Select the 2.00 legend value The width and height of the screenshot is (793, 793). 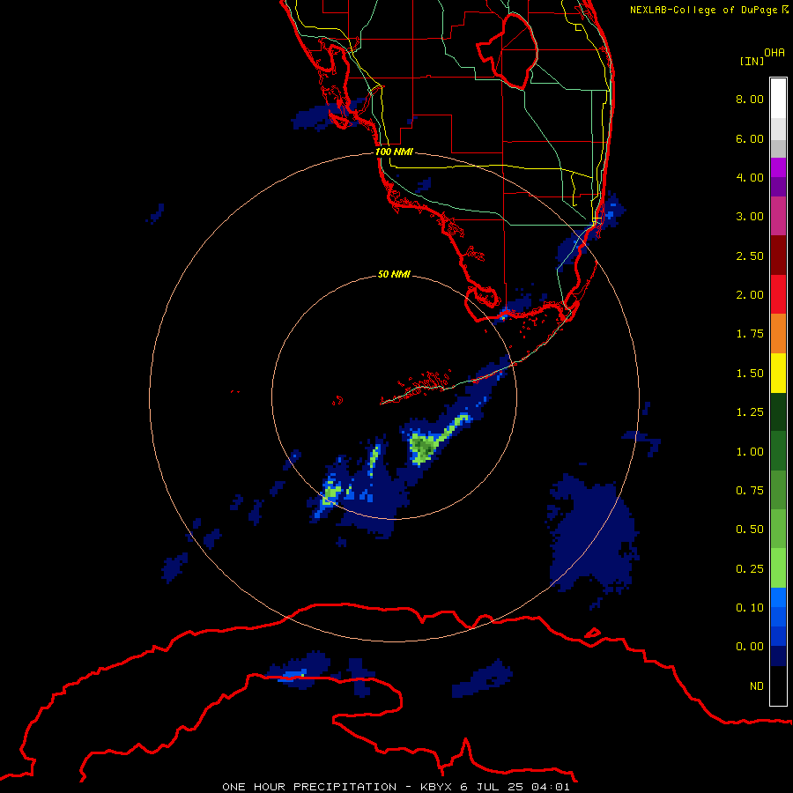coord(750,295)
